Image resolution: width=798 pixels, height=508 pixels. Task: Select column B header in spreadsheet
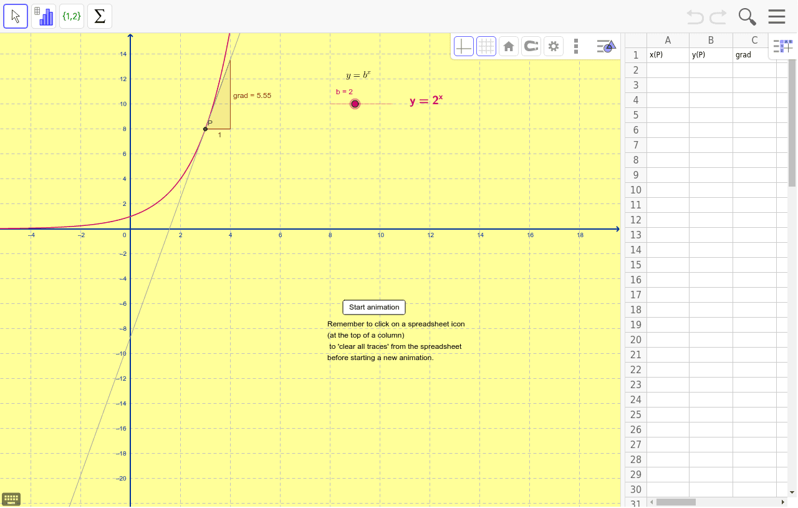click(711, 41)
